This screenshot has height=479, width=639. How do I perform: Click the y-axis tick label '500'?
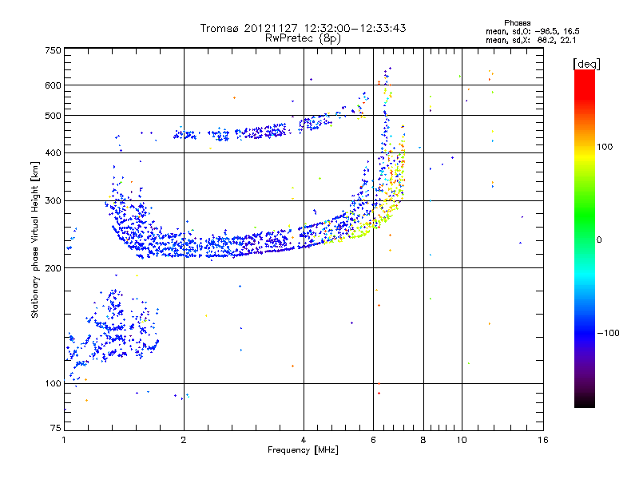pos(54,116)
